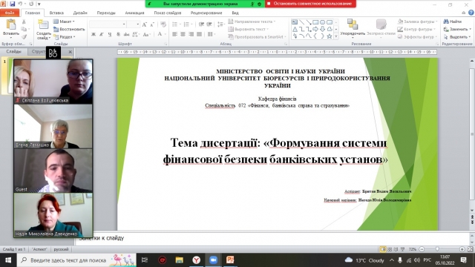
Task: Open the Layout (Макет) dropdown
Action: [x=65, y=22]
